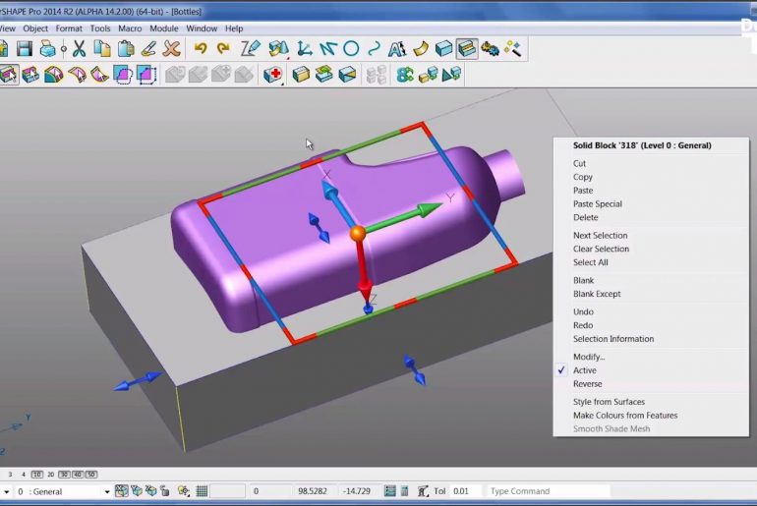Click the calculator icon in status bar
757x506 pixels.
[x=406, y=491]
